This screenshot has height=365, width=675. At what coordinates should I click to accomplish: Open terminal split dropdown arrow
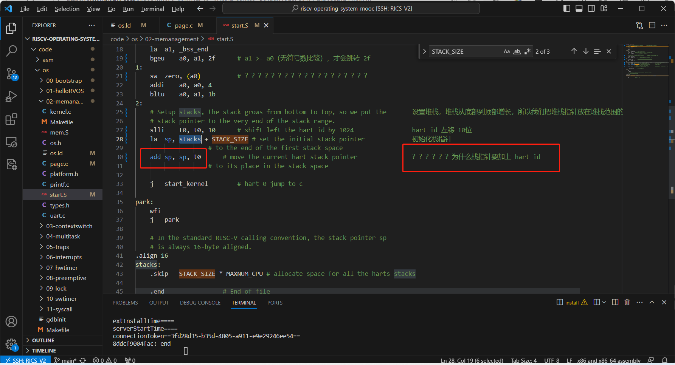(604, 302)
